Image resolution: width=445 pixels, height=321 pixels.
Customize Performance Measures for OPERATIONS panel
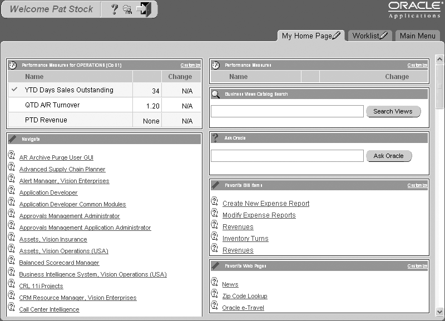(x=190, y=65)
